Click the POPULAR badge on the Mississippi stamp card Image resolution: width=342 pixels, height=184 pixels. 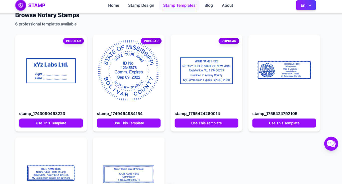tap(151, 41)
